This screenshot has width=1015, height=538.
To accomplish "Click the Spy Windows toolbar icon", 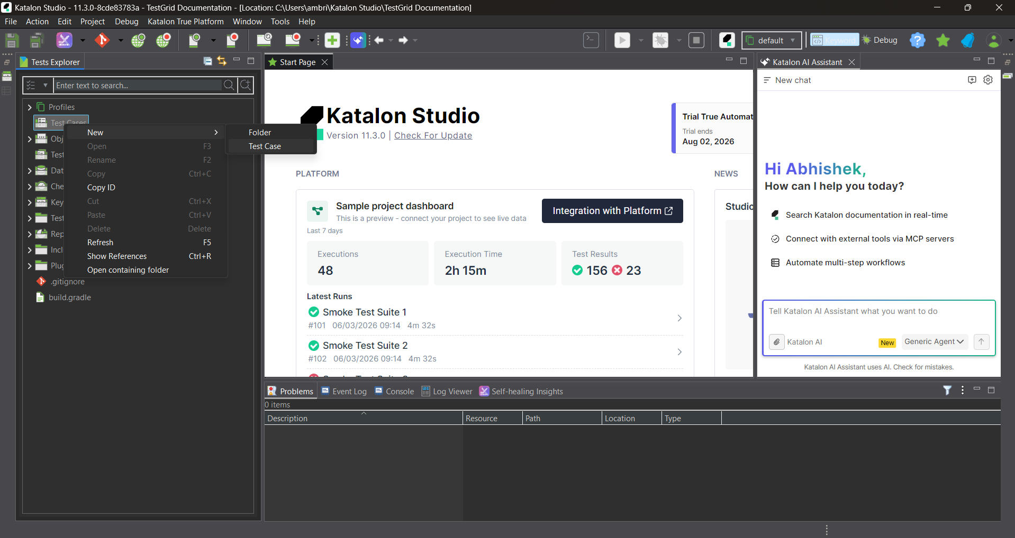I will coord(264,40).
